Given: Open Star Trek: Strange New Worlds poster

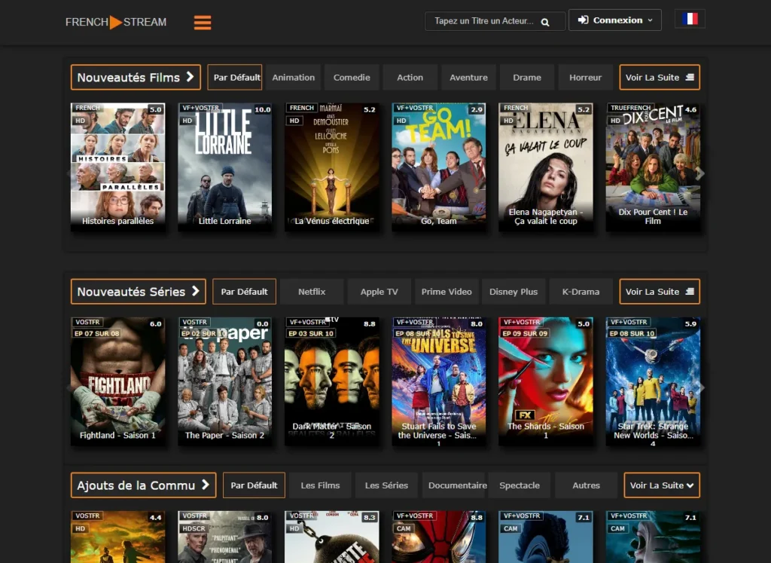Looking at the screenshot, I should click(653, 381).
